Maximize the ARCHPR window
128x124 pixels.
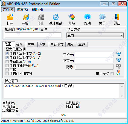(x=113, y=4)
